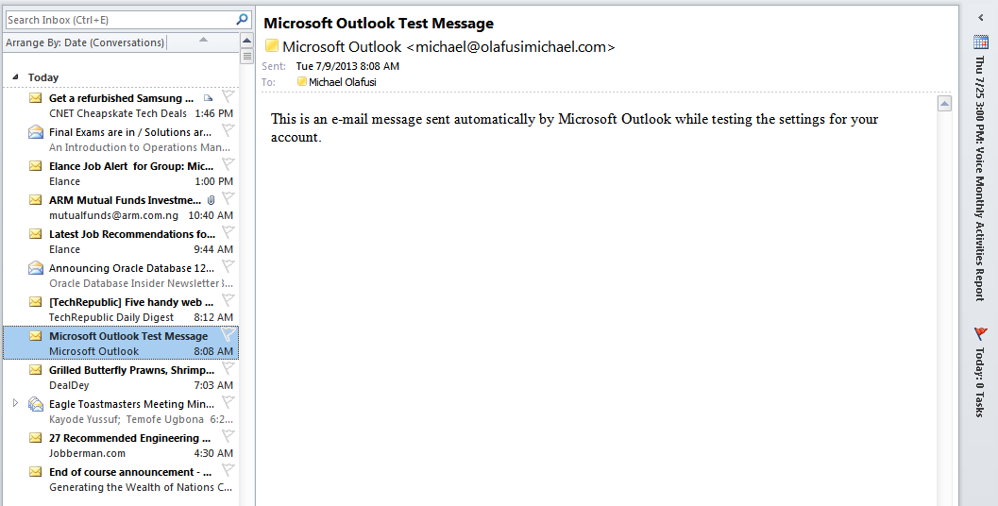Click the message list scrollbar up arrow
998x506 pixels.
[247, 41]
